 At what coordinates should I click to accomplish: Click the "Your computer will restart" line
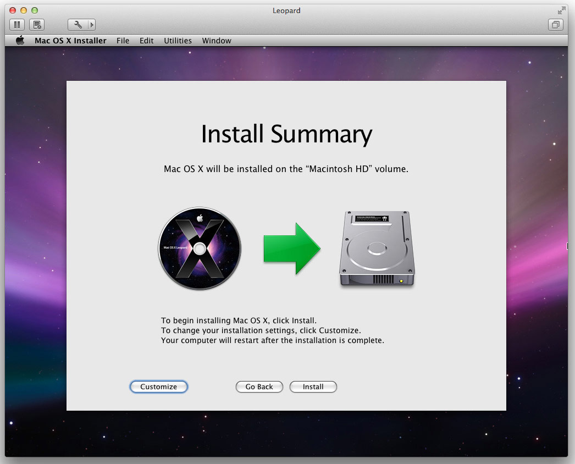point(273,340)
